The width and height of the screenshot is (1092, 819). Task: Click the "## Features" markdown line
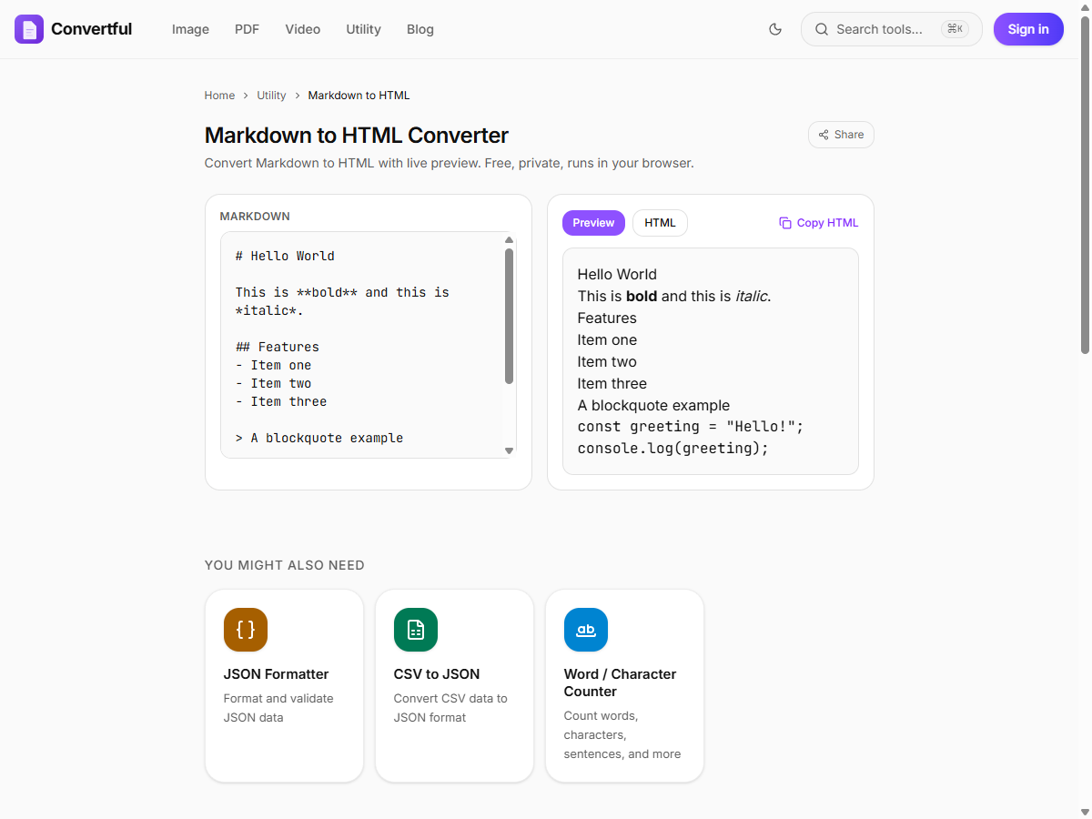[x=278, y=347]
